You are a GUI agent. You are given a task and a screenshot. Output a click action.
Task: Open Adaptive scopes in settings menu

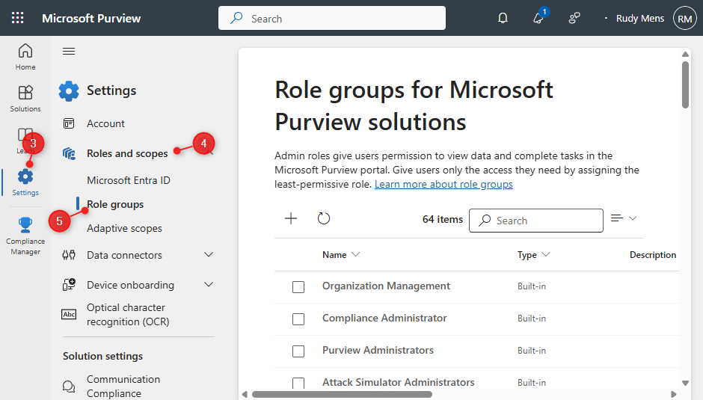[124, 228]
